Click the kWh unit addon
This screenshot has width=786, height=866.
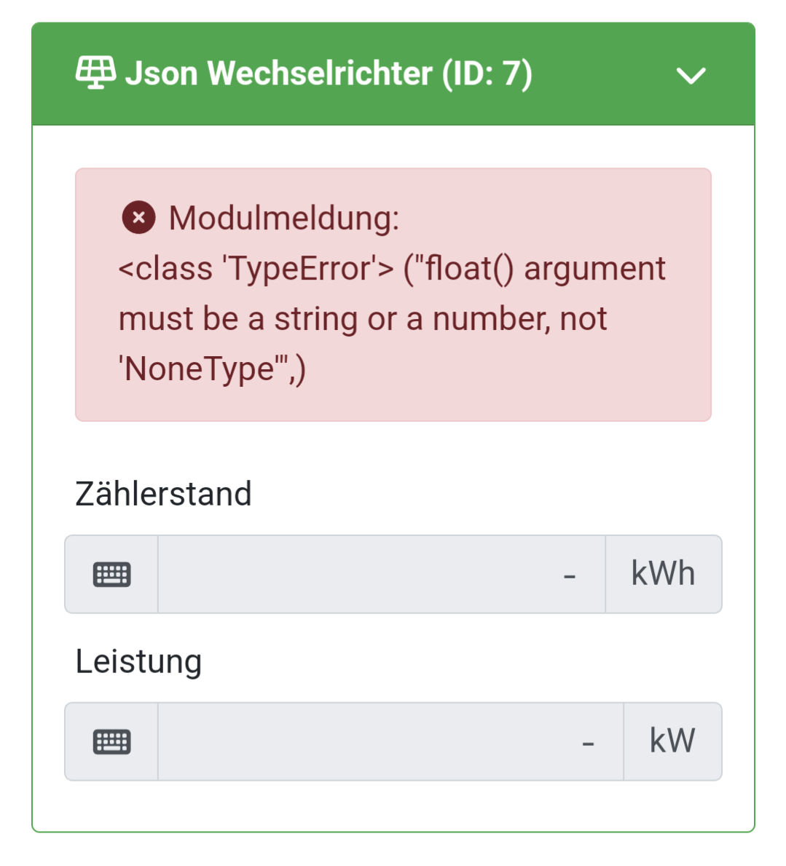tap(663, 575)
